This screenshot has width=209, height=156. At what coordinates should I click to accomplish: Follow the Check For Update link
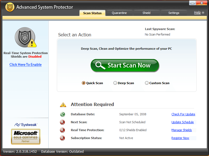coord(183,114)
